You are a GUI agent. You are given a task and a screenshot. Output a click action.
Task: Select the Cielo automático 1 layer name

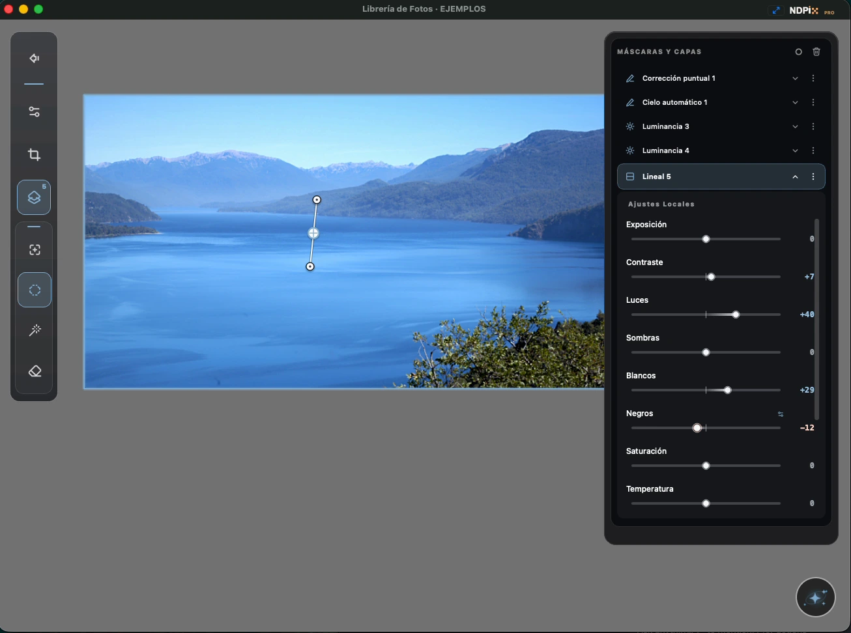point(674,102)
